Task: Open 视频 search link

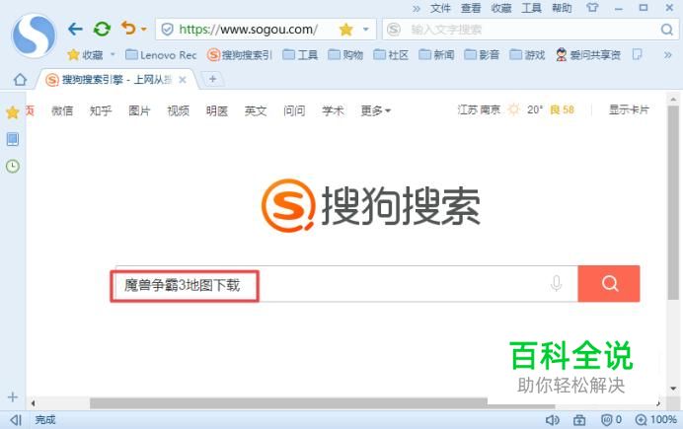Action: tap(179, 110)
